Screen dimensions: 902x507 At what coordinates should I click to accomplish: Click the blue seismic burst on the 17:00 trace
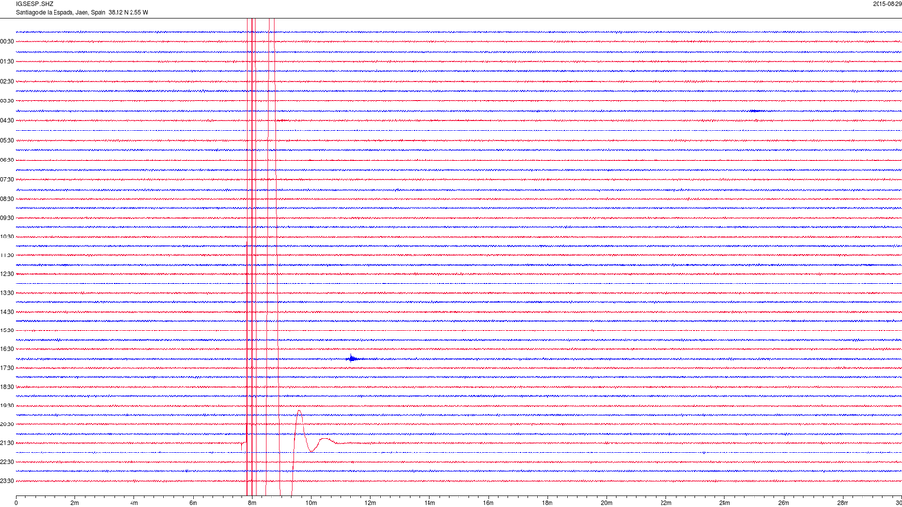click(x=352, y=358)
